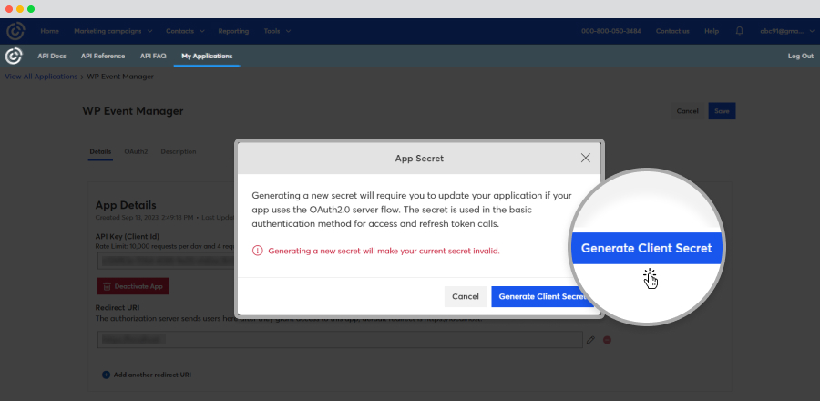Close the App Secret dialog with X

tap(586, 158)
